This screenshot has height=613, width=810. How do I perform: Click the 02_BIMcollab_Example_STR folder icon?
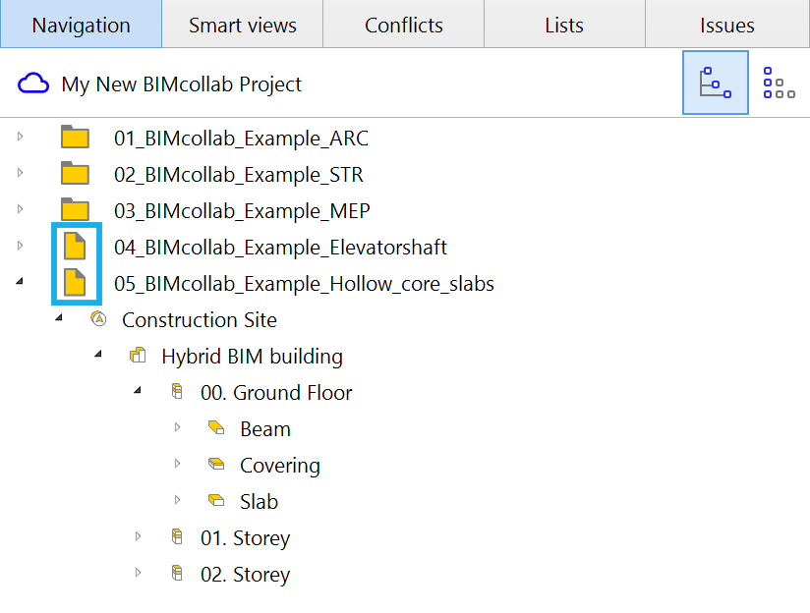pos(75,173)
